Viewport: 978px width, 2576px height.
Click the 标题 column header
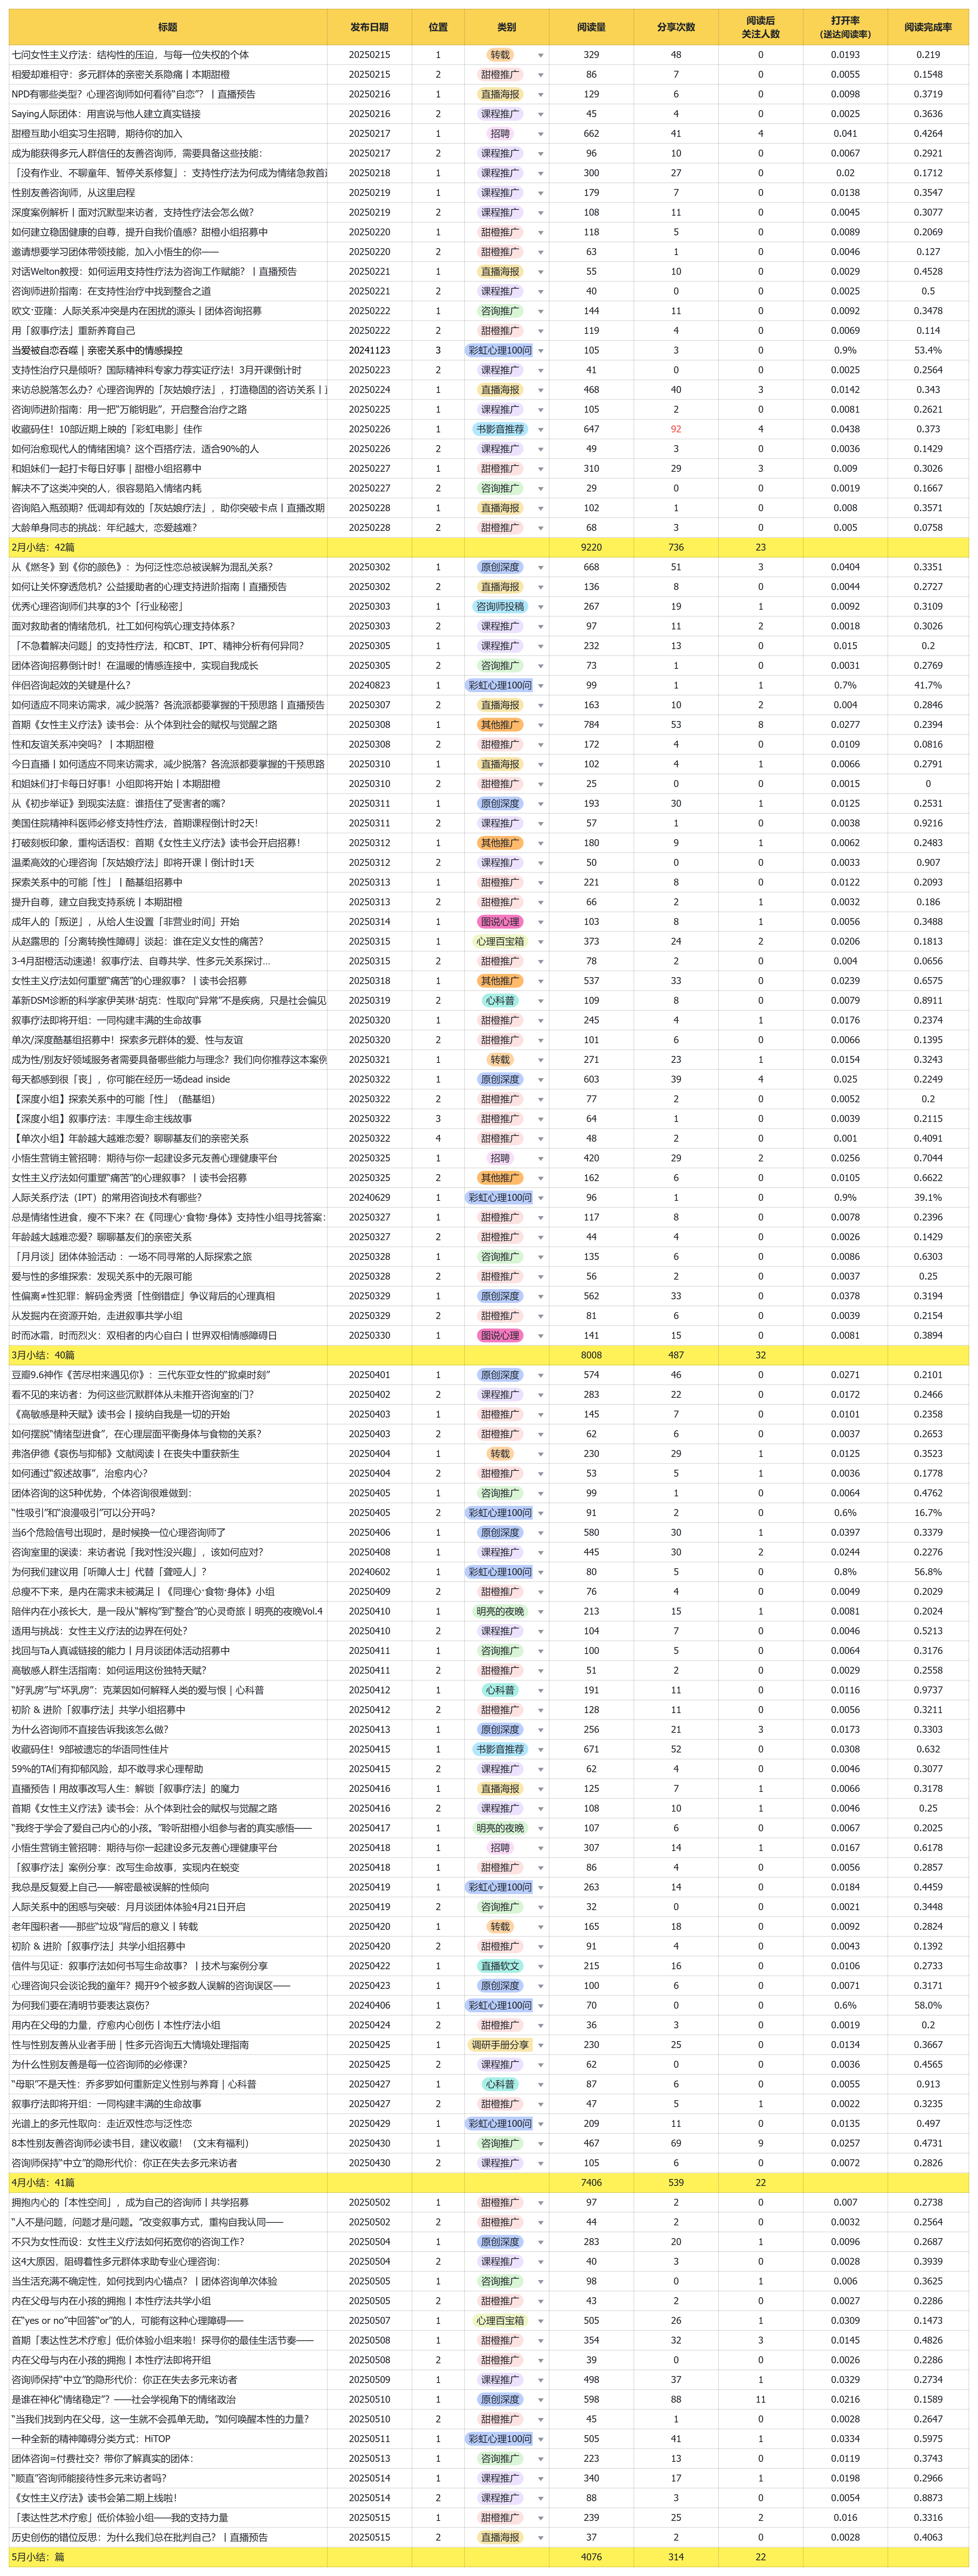(x=168, y=27)
